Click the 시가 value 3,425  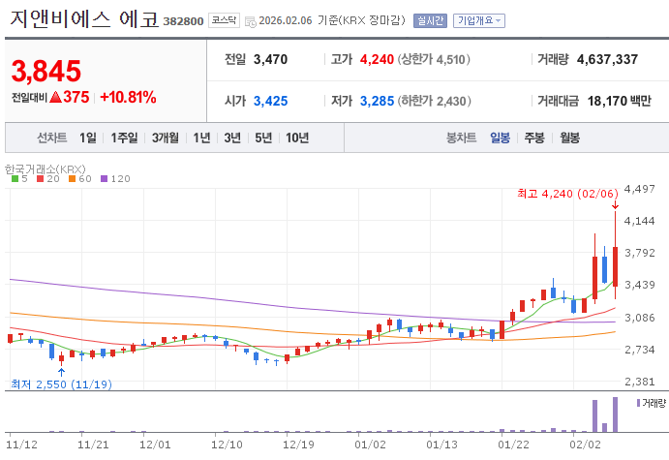270,101
